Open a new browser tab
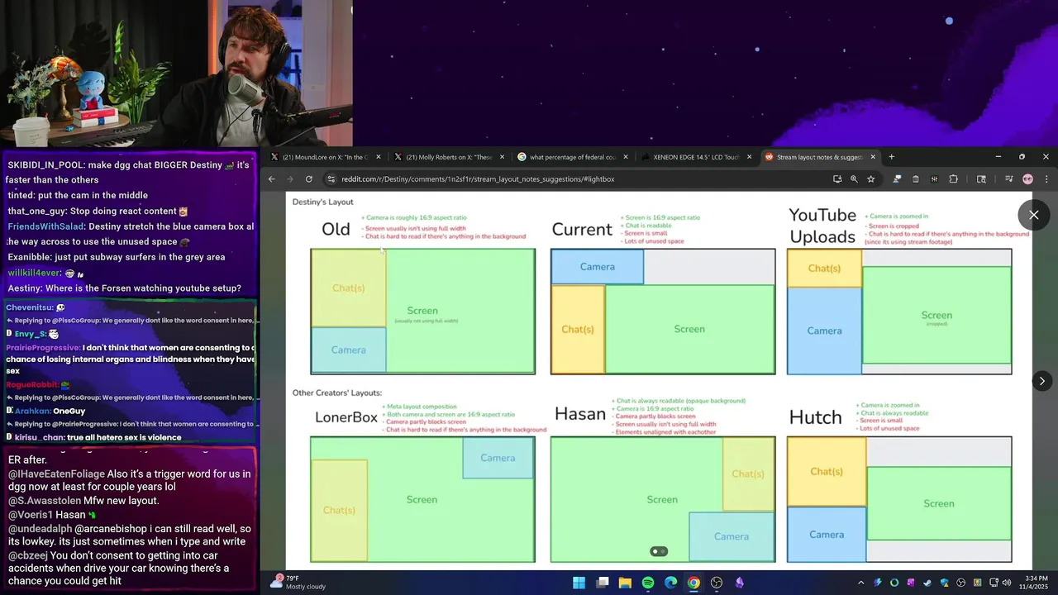The image size is (1058, 595). pyautogui.click(x=891, y=157)
